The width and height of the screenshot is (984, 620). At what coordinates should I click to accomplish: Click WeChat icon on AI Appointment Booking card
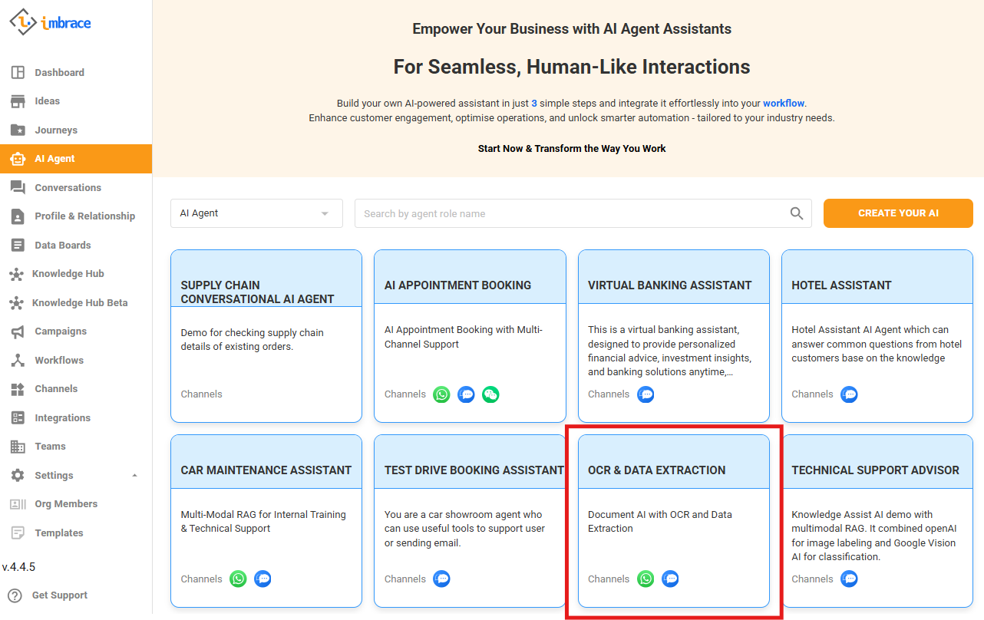click(490, 394)
